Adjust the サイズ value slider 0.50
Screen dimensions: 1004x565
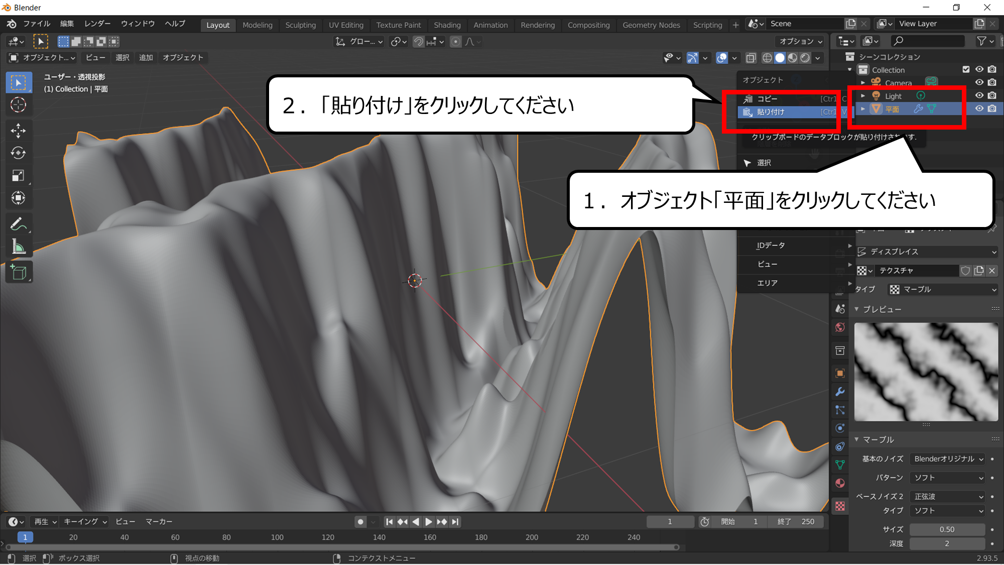(947, 529)
